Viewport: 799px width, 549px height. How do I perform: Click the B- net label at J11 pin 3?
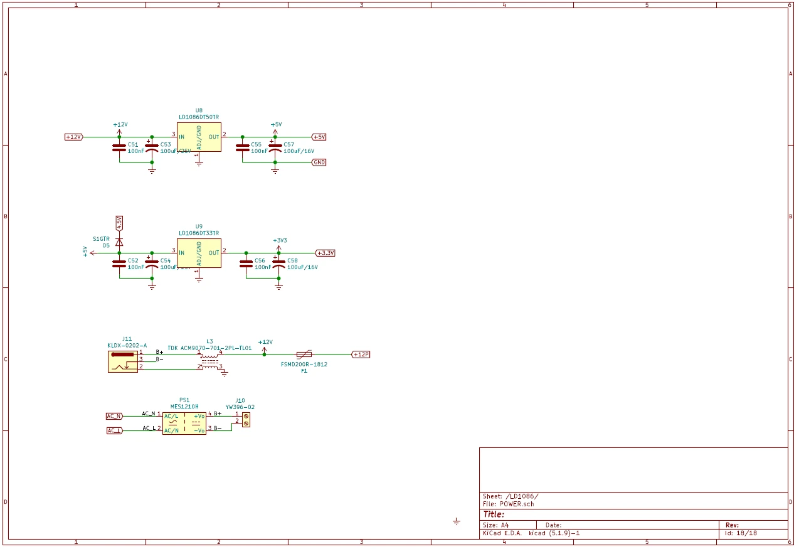click(x=159, y=360)
